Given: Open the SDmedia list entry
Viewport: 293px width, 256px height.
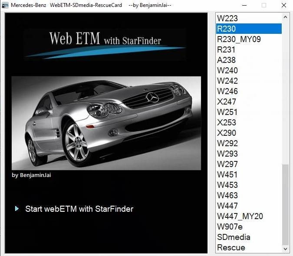Looking at the screenshot, I should point(249,237).
